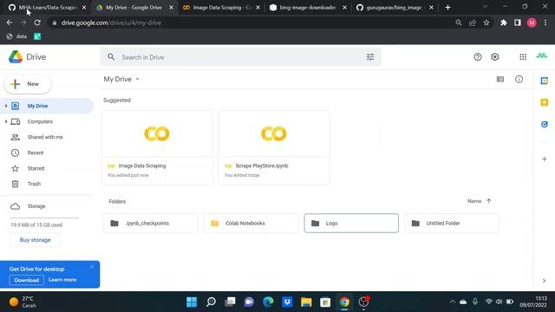Switch to the bing-image-downloader tab
Screen dimensions: 555x312
pos(308,8)
